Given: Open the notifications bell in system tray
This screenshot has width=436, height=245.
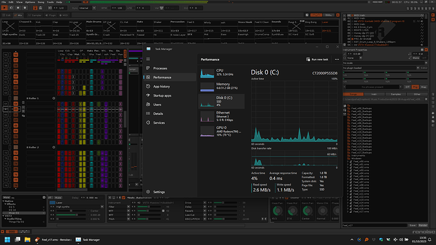Looking at the screenshot, I should point(430,239).
